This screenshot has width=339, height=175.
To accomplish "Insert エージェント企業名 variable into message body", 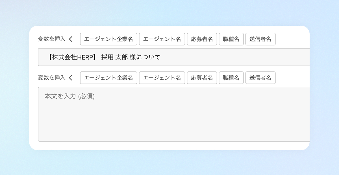I will [x=108, y=78].
